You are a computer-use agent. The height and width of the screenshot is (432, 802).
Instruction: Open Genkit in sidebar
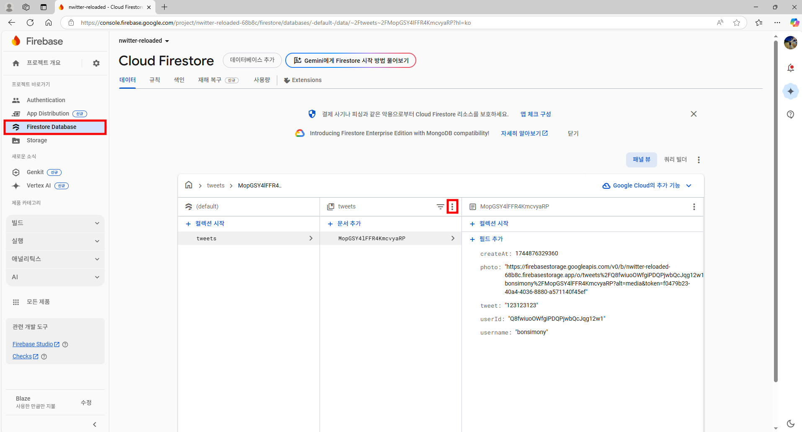35,172
